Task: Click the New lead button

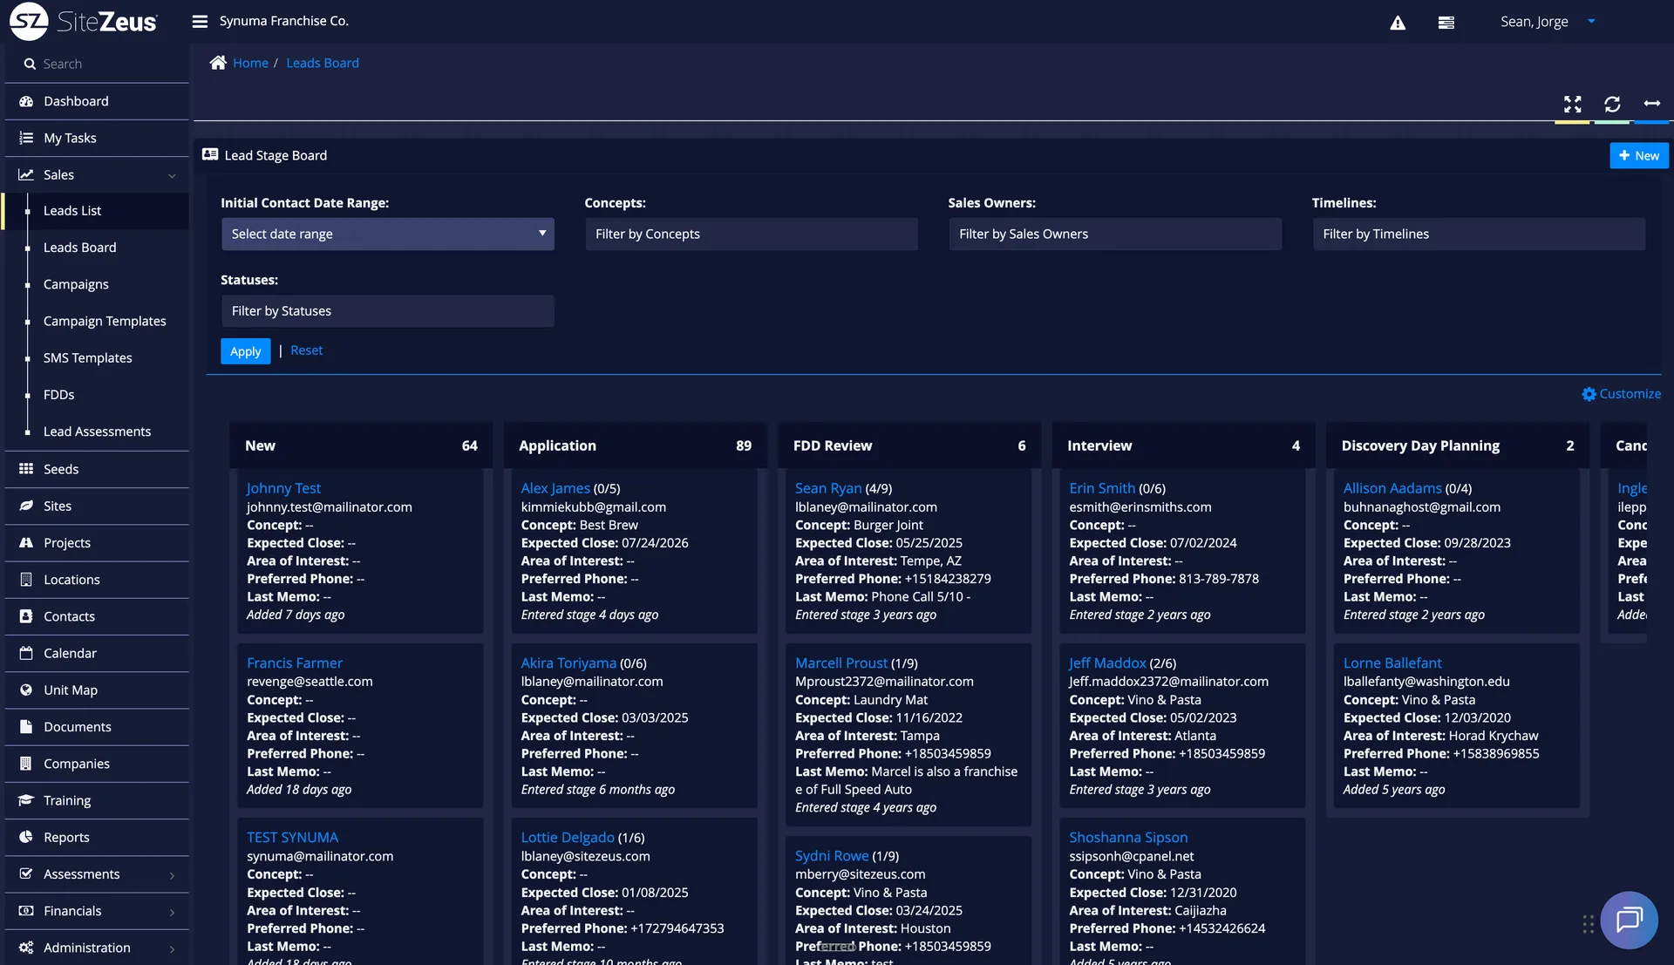Action: pyautogui.click(x=1638, y=156)
